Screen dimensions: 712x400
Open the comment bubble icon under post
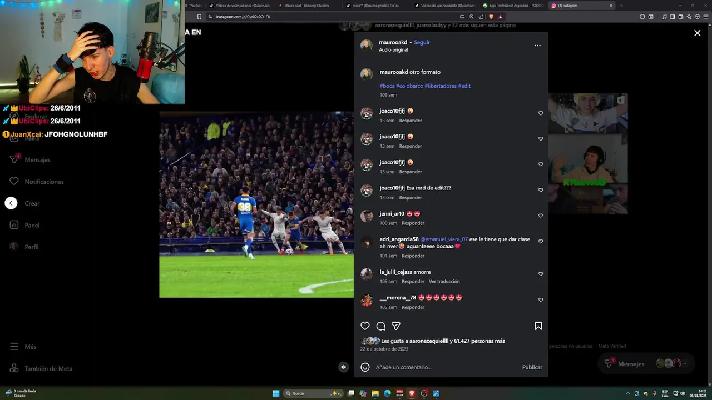coord(380,326)
